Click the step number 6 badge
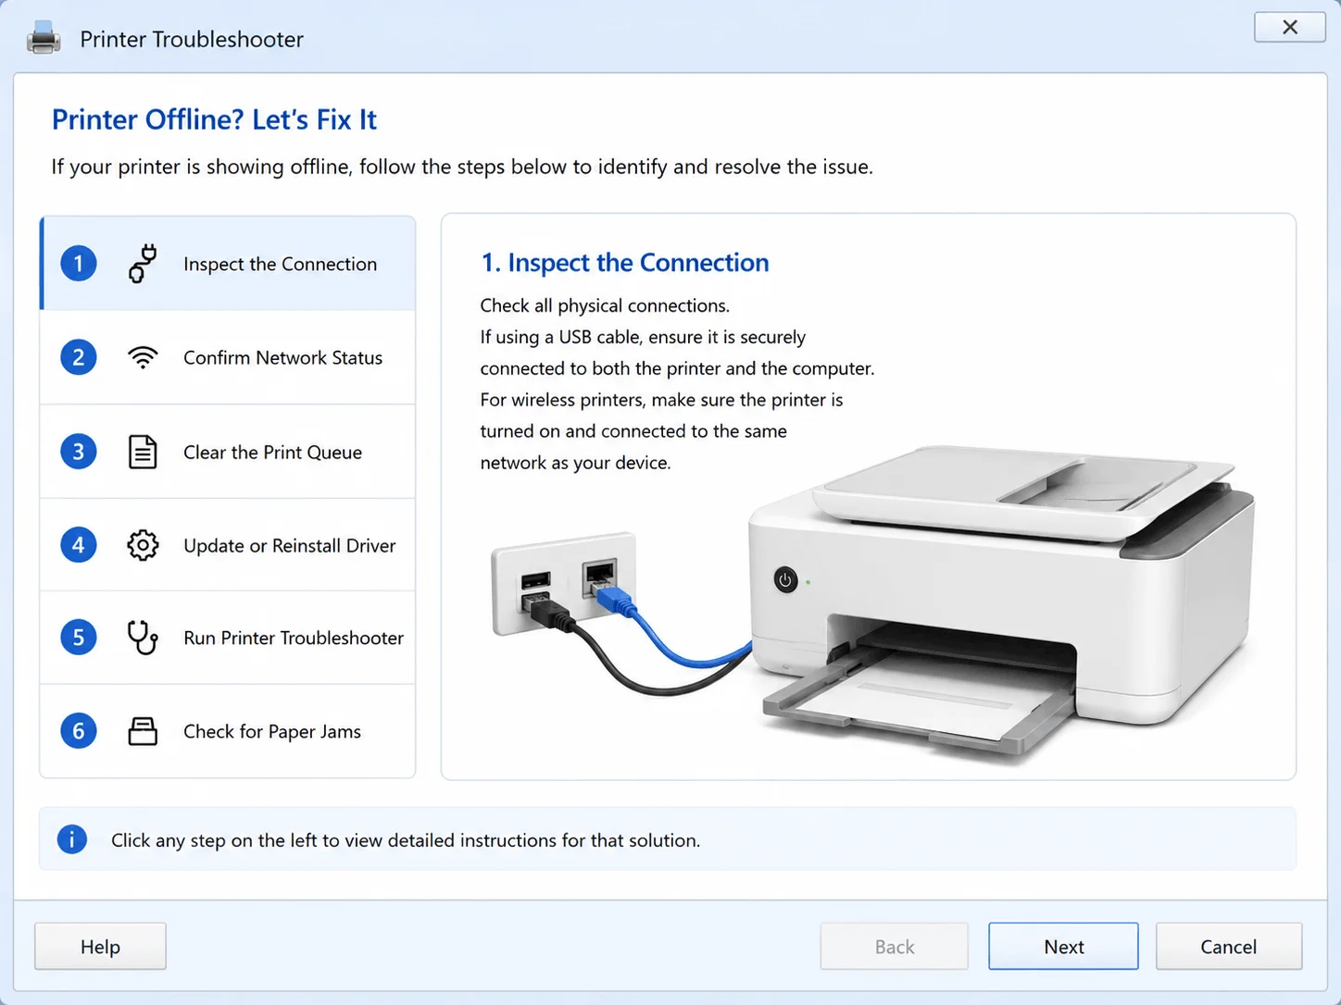Image resolution: width=1341 pixels, height=1005 pixels. [79, 731]
